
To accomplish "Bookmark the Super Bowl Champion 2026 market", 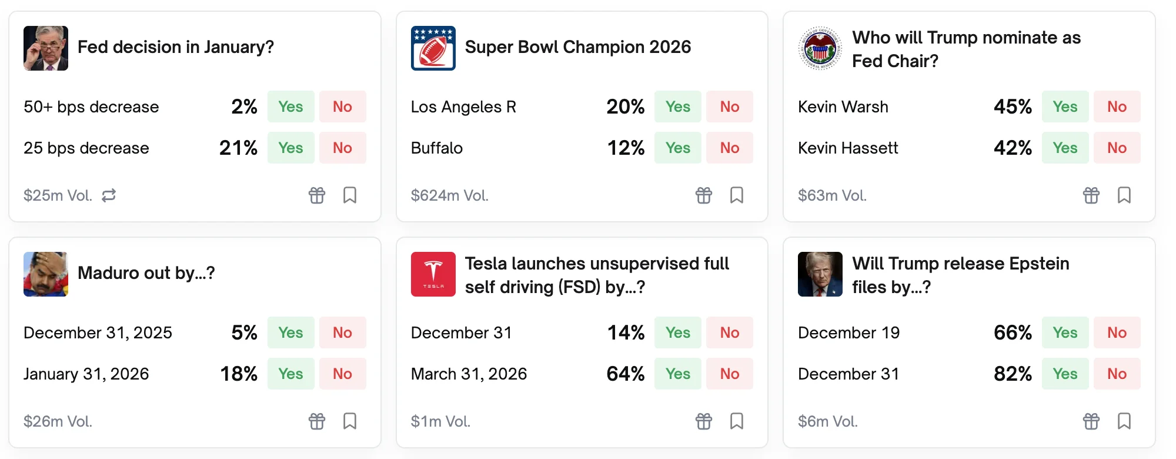I will pyautogui.click(x=737, y=195).
